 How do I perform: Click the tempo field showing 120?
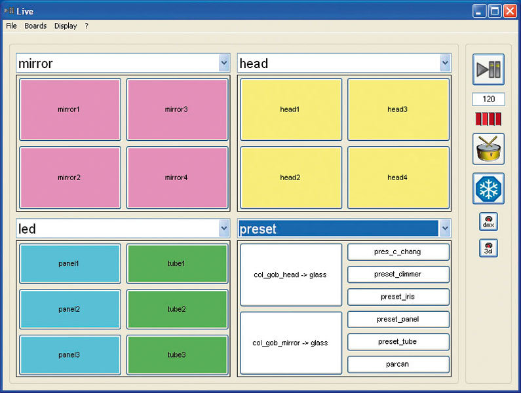(x=488, y=100)
